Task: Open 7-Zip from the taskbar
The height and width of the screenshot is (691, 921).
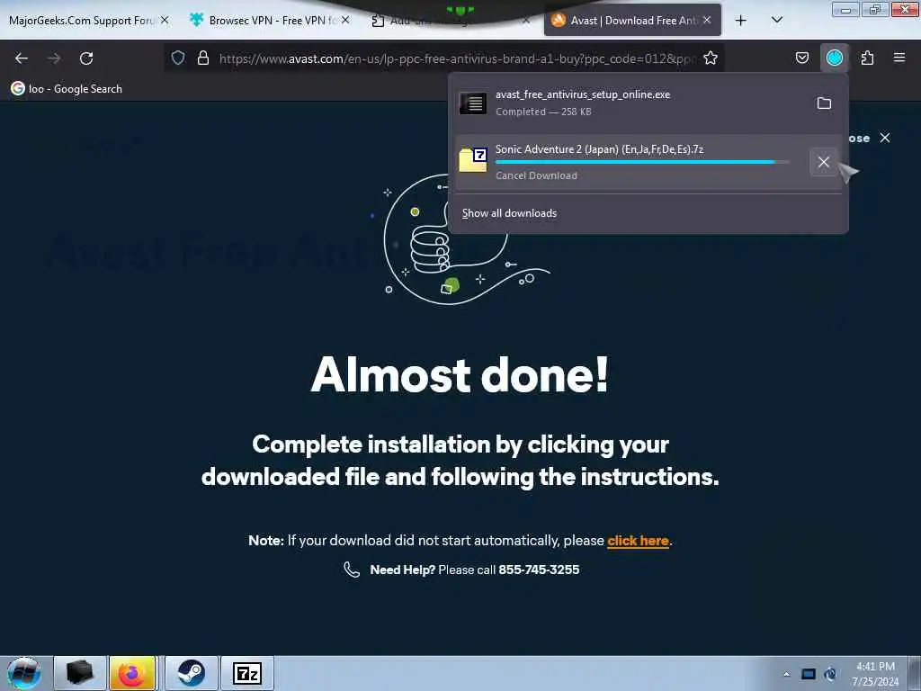Action: point(246,673)
